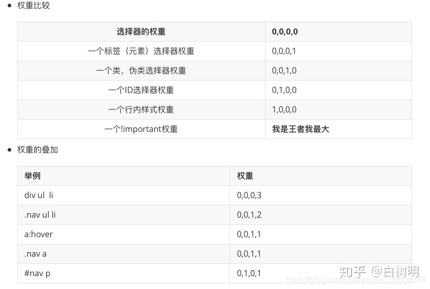Click the #nav p example cell

point(124,273)
